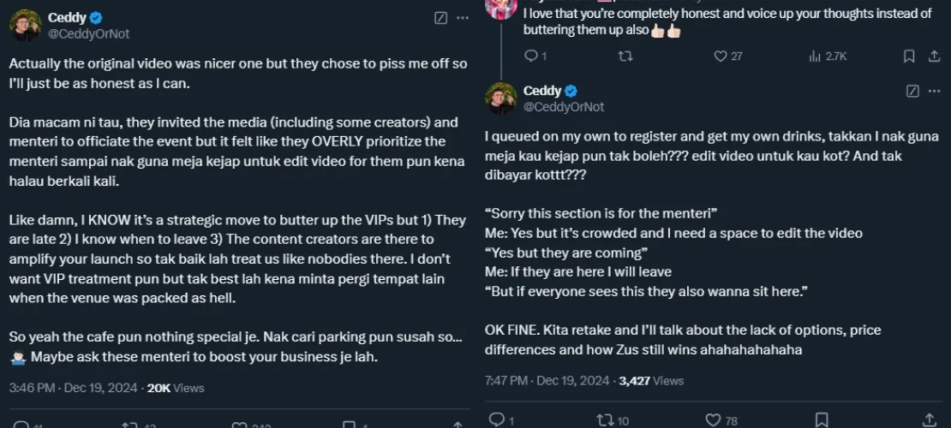Open the 7:47 PM · Dec 19, 2024 timestamp

[x=549, y=380]
